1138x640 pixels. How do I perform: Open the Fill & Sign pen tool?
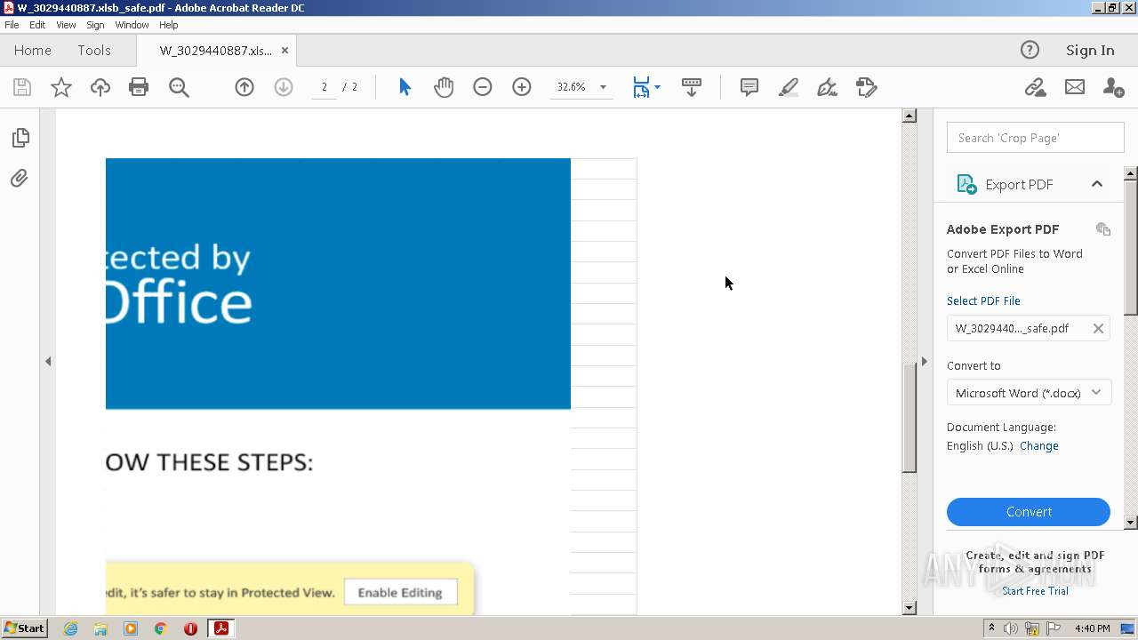(x=827, y=87)
